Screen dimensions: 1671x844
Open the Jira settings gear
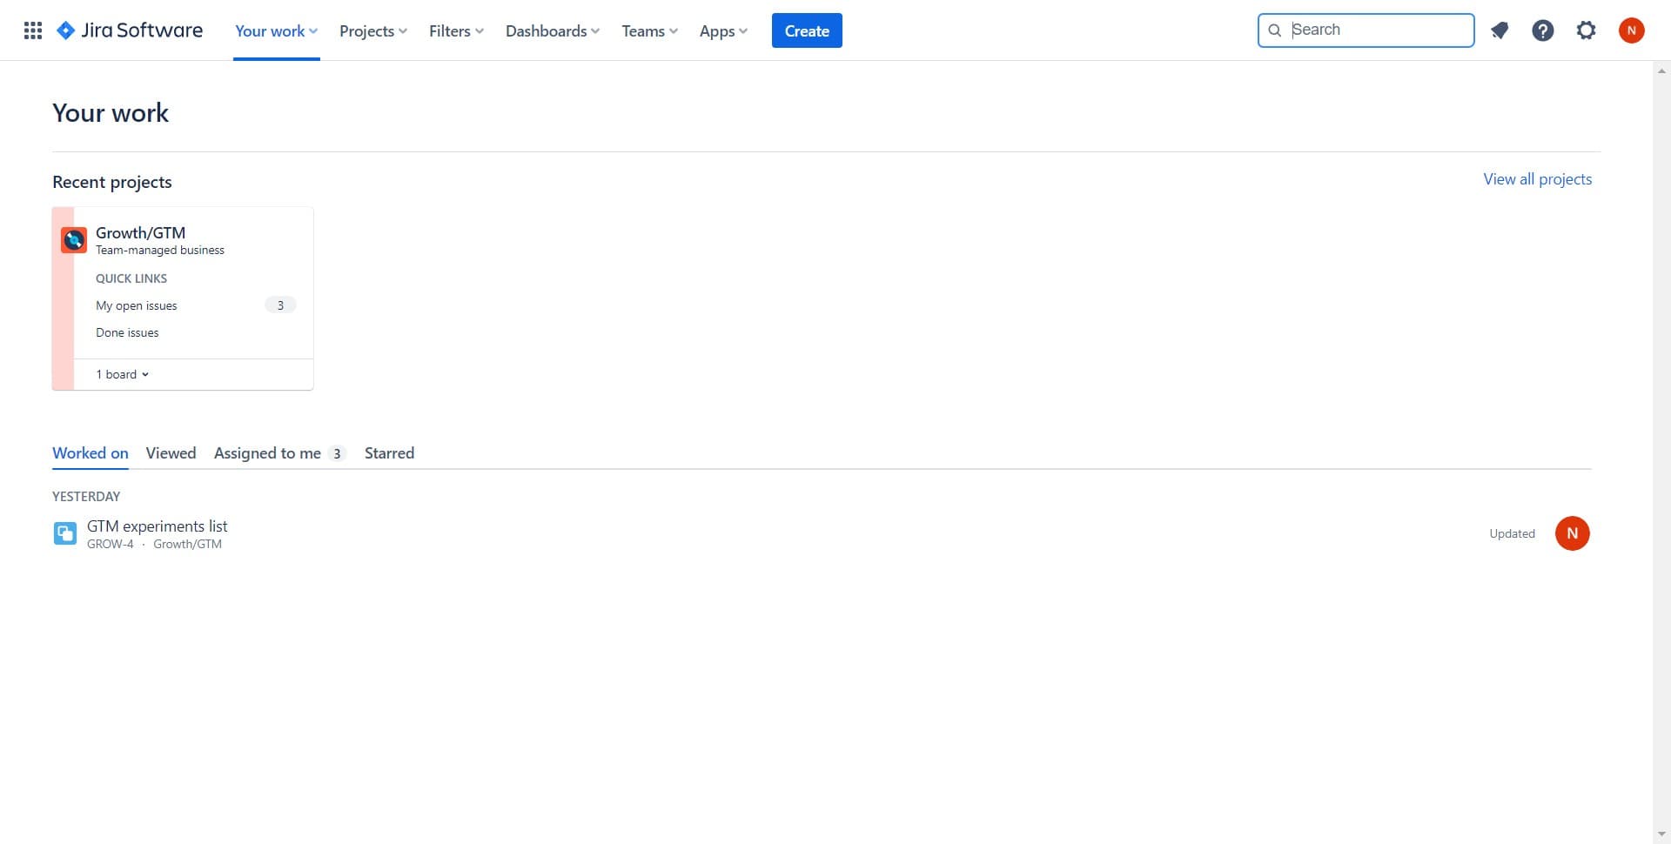[1586, 30]
